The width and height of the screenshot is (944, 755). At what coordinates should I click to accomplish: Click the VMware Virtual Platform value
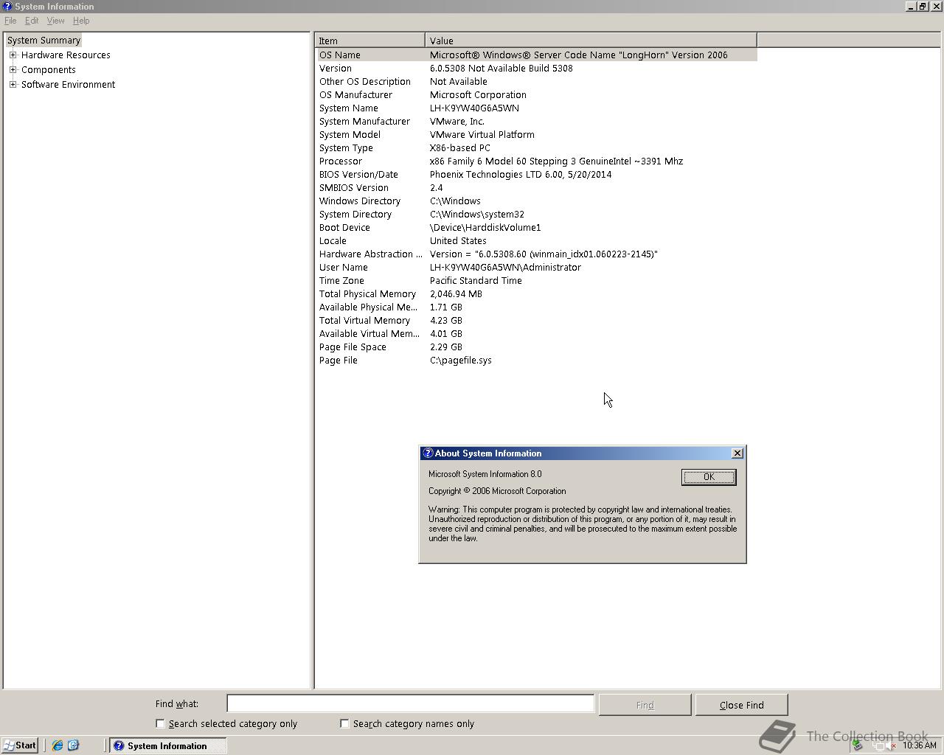pyautogui.click(x=482, y=134)
